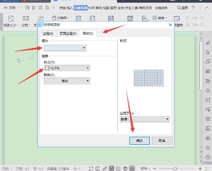Click the paper size (纸张大小) icon
Screen dimensions: 212x171
pyautogui.click(x=11, y=18)
